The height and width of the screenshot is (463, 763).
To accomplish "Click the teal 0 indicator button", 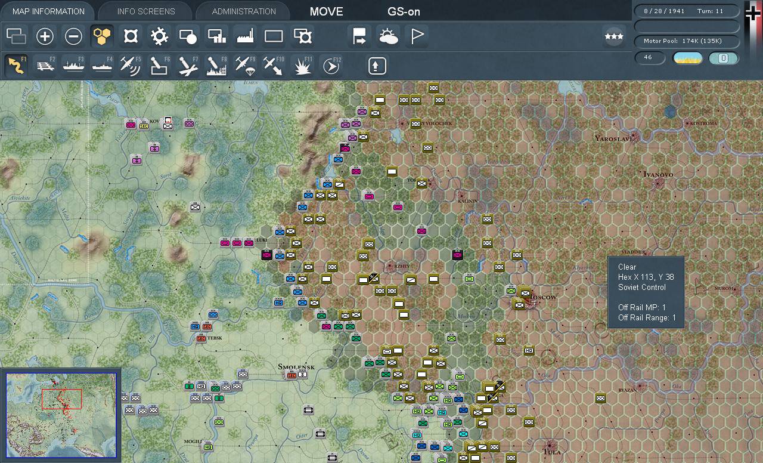I will pos(724,58).
